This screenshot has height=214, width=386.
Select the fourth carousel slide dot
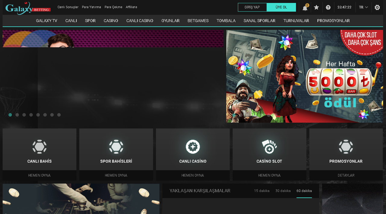[x=31, y=115]
